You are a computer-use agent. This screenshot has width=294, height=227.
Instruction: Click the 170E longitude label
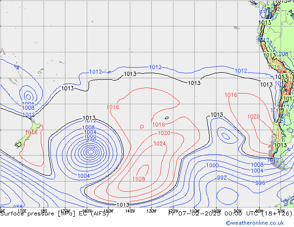[x=22, y=211]
